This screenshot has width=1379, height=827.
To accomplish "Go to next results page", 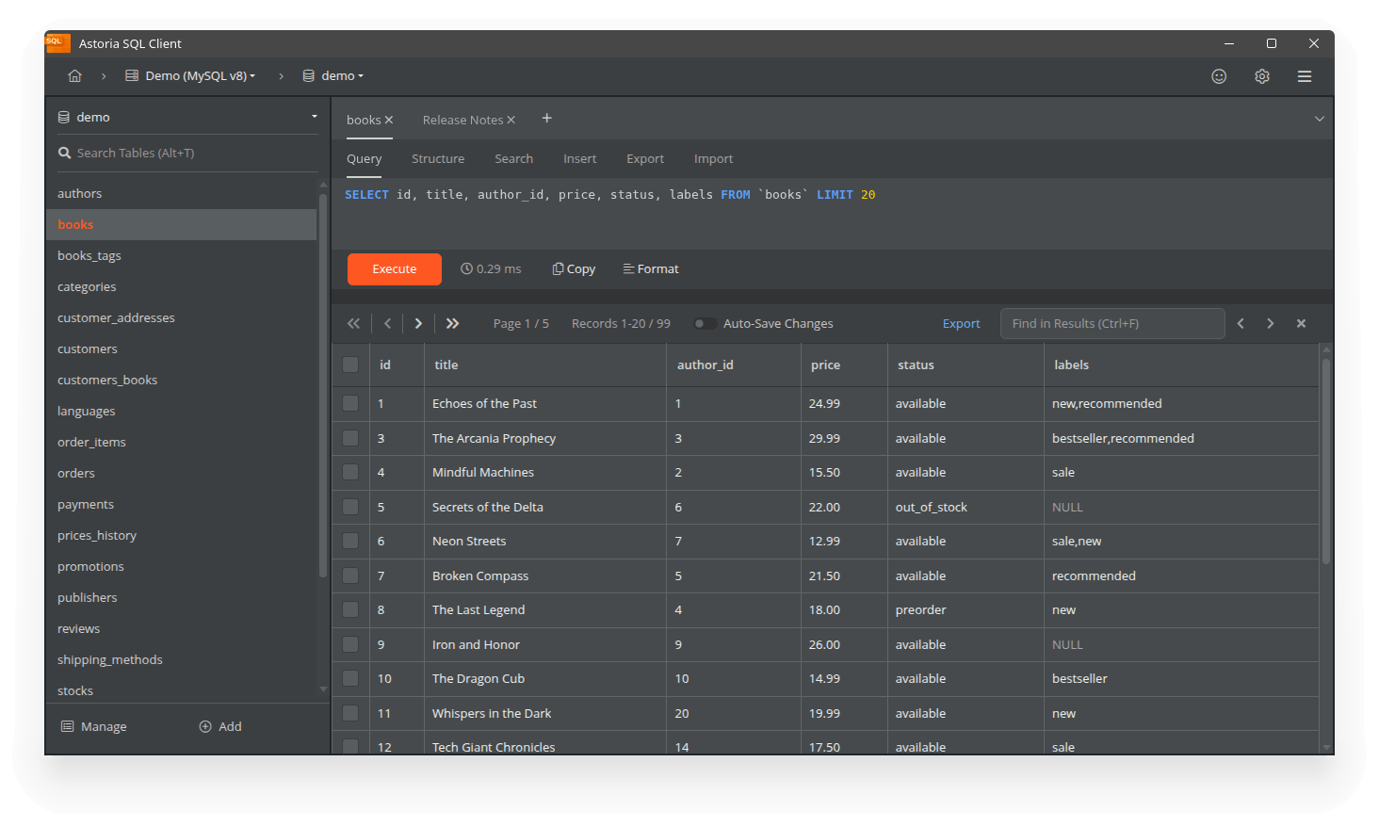I will 418,323.
